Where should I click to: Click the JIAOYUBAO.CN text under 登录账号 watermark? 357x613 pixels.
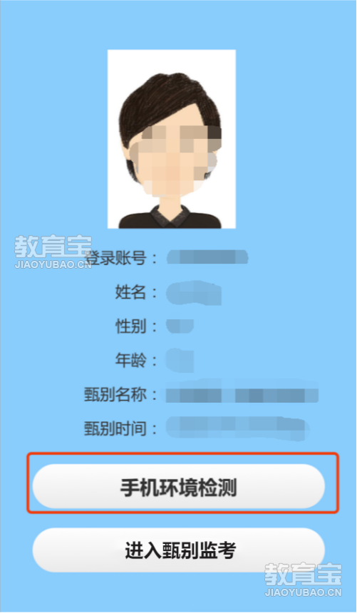pos(53,264)
